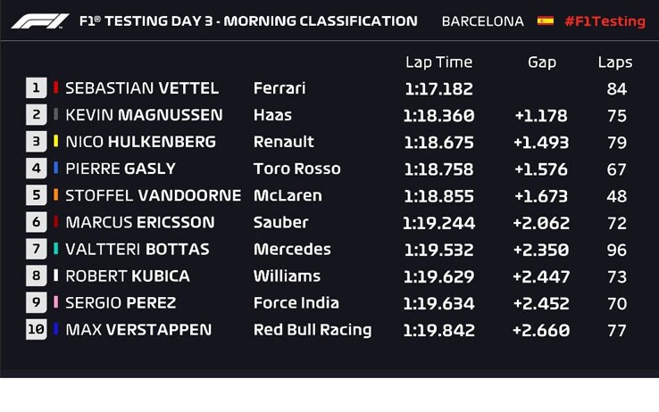This screenshot has width=659, height=412.
Task: Click the Red Bull Racing team name
Action: pyautogui.click(x=313, y=330)
